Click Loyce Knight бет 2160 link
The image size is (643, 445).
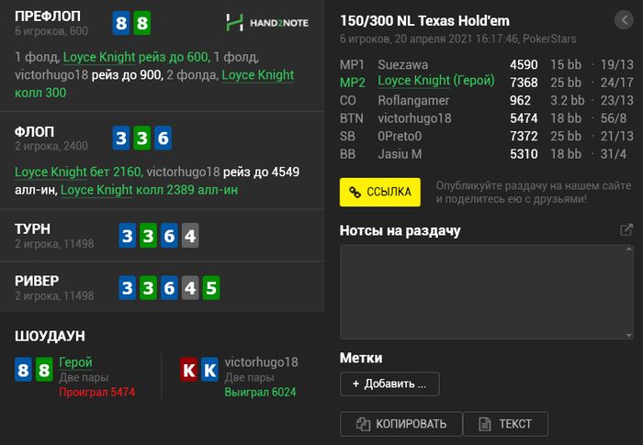pyautogui.click(x=78, y=172)
